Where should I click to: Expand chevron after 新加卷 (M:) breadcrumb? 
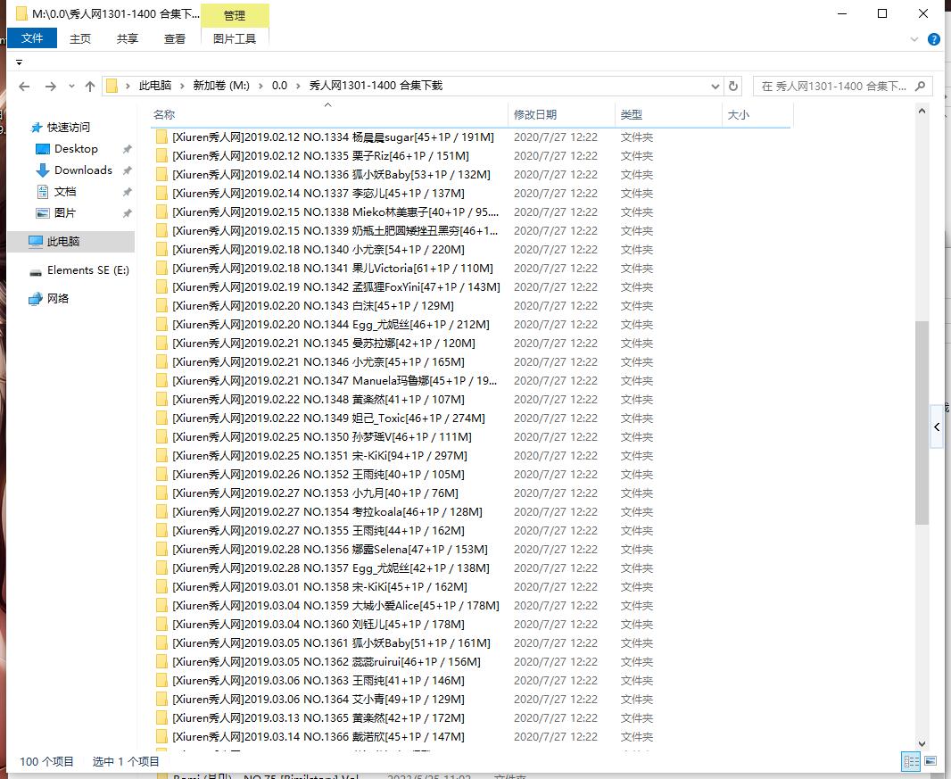[x=260, y=87]
